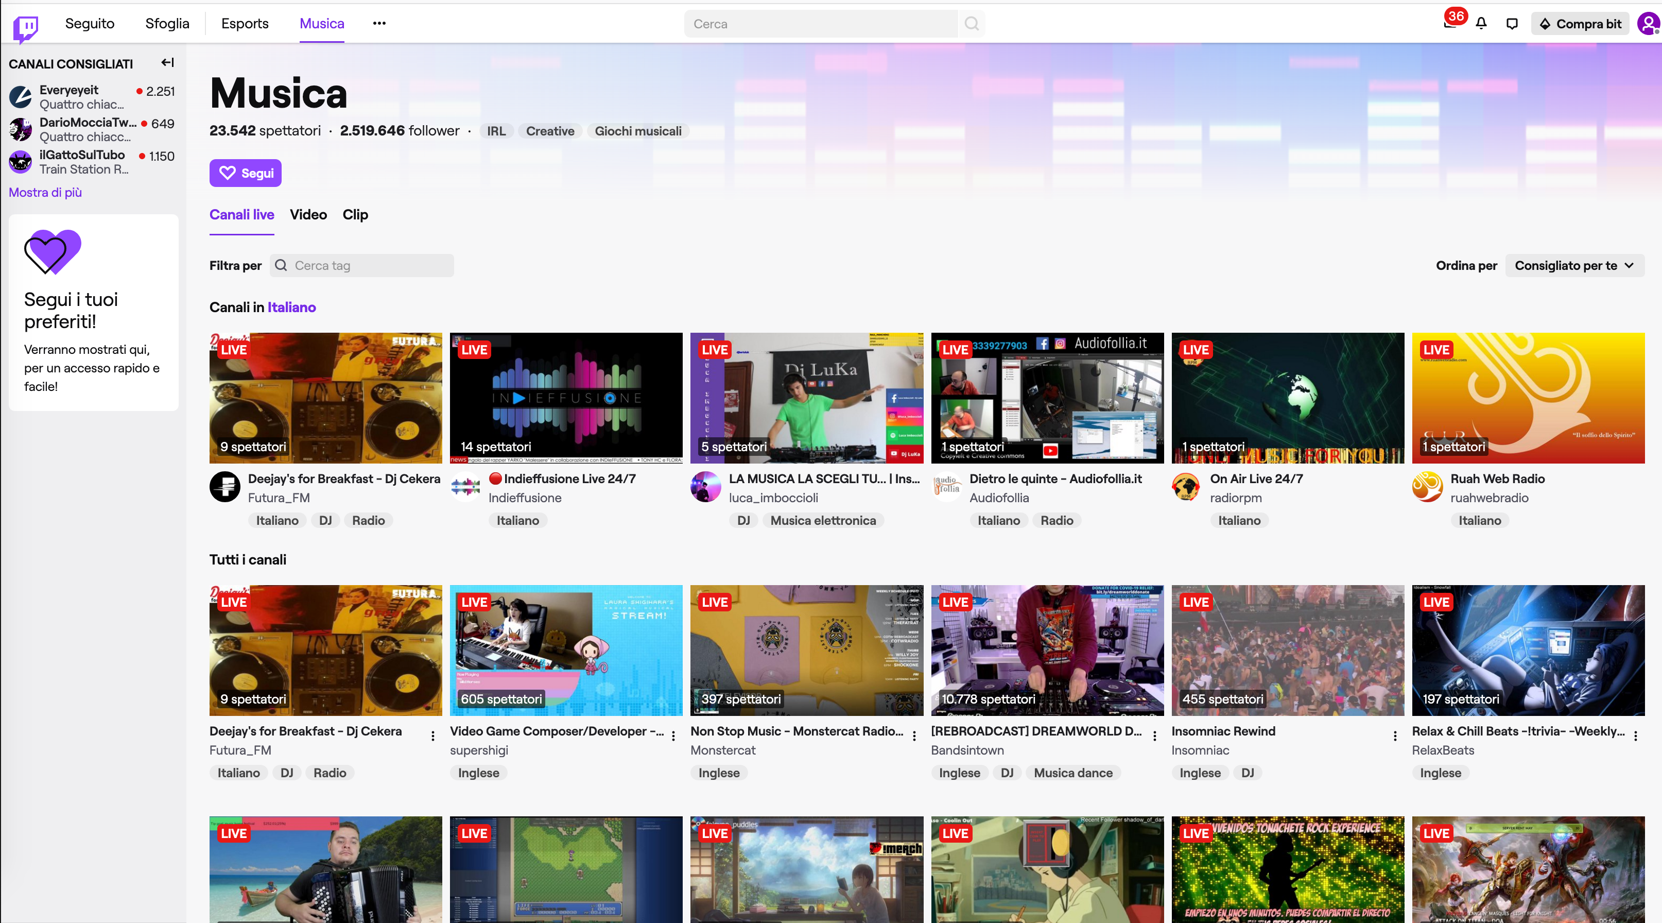Open Audiofollia channel avatar

pyautogui.click(x=946, y=487)
